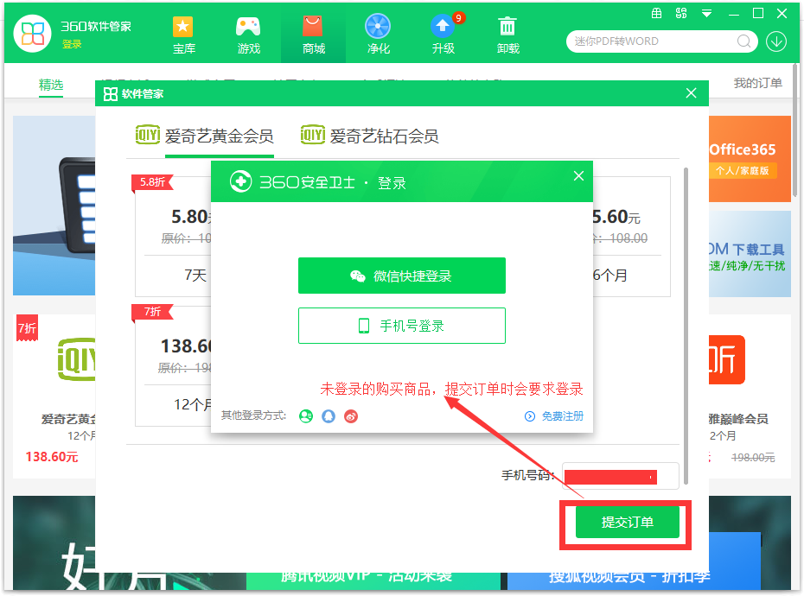The width and height of the screenshot is (804, 596).
Task: Select the 精选 tab
Action: [51, 85]
